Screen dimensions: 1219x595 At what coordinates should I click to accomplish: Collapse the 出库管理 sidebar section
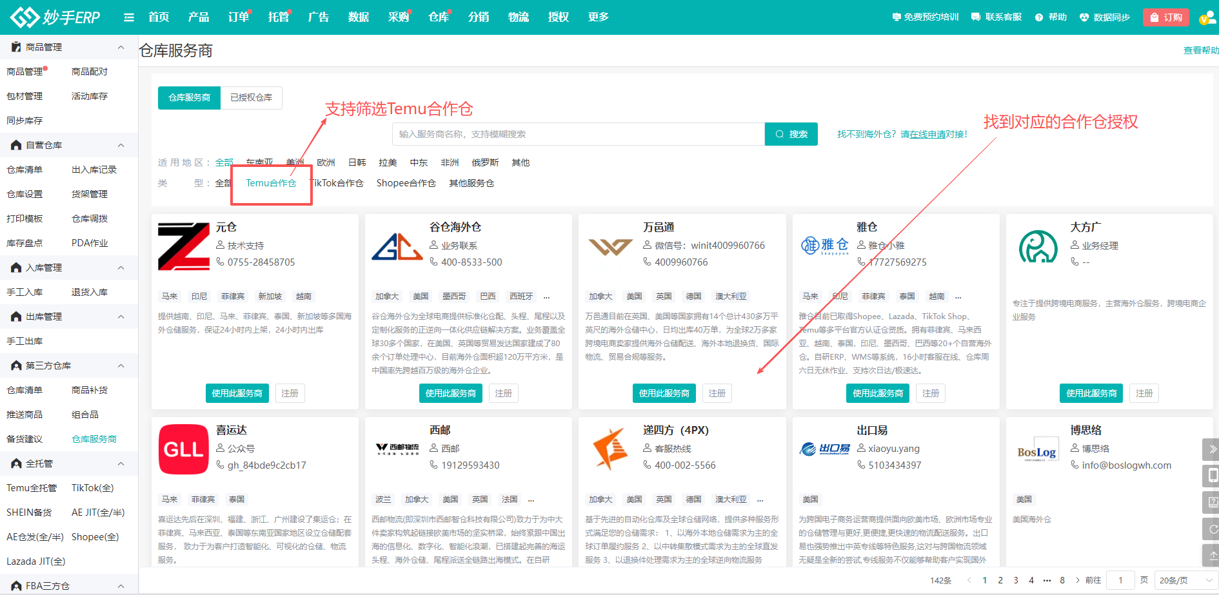121,317
